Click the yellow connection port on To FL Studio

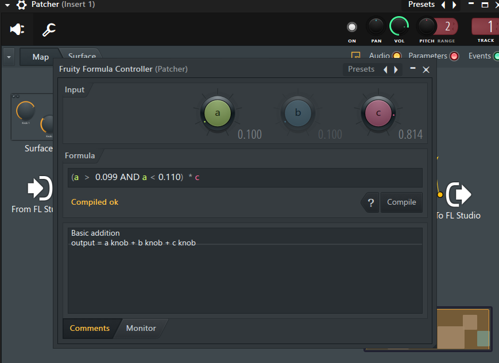click(x=440, y=194)
